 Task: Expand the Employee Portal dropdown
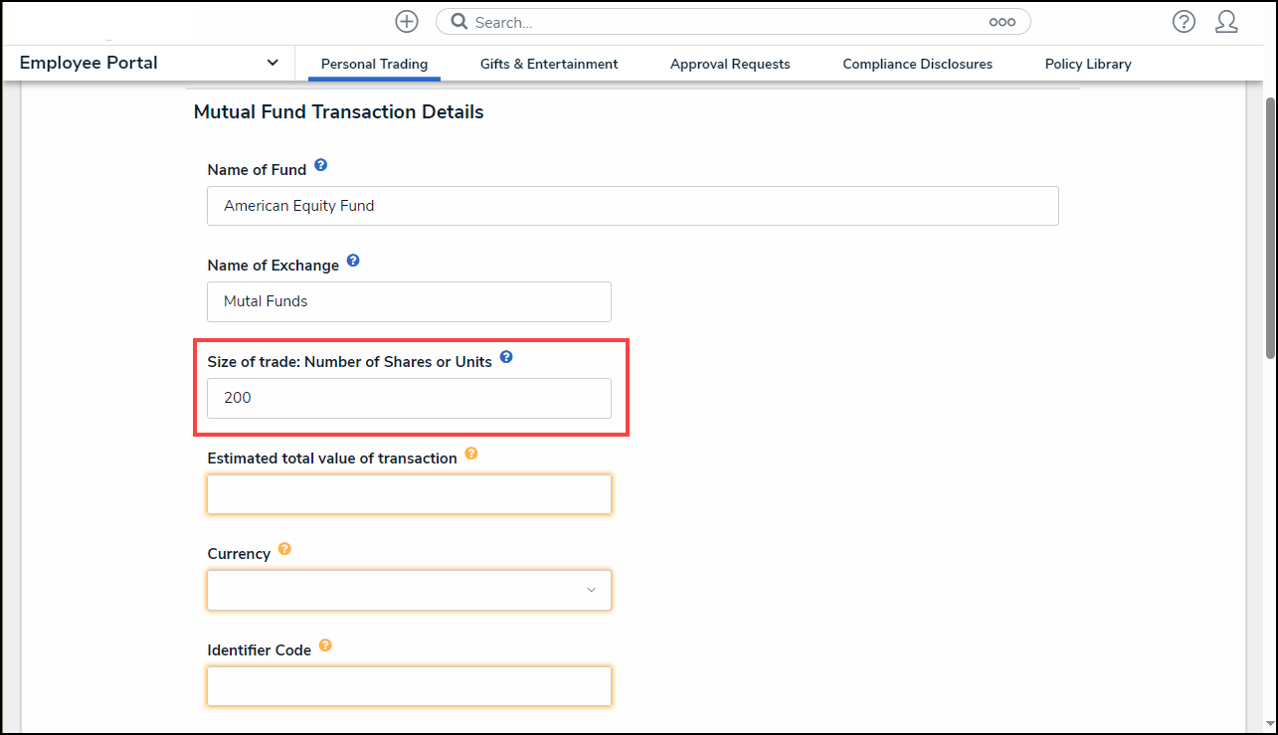pos(273,63)
